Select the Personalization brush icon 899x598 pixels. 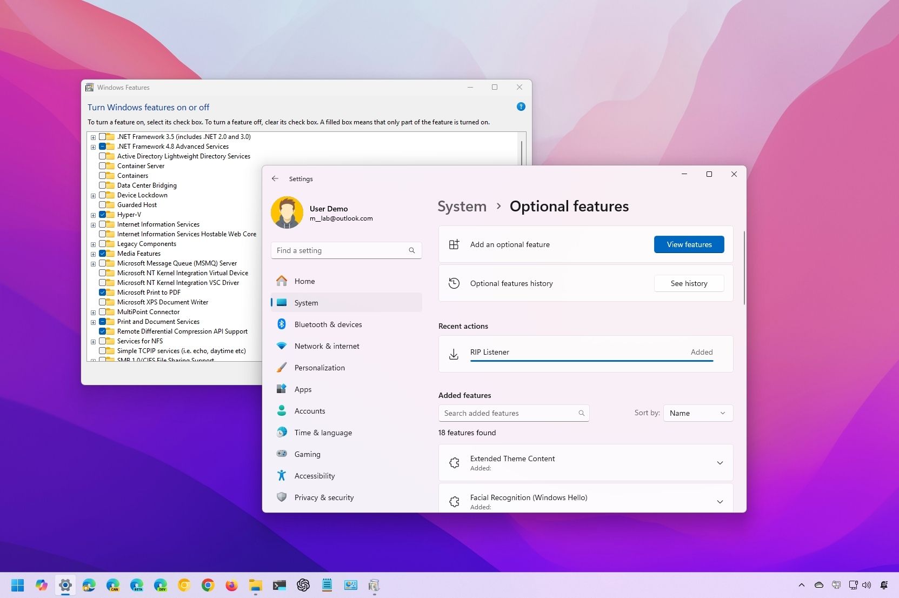click(282, 367)
